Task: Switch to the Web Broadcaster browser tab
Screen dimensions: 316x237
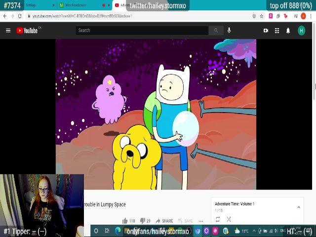Action: 74,5
